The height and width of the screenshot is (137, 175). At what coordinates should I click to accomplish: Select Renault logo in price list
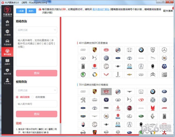tap(153, 116)
